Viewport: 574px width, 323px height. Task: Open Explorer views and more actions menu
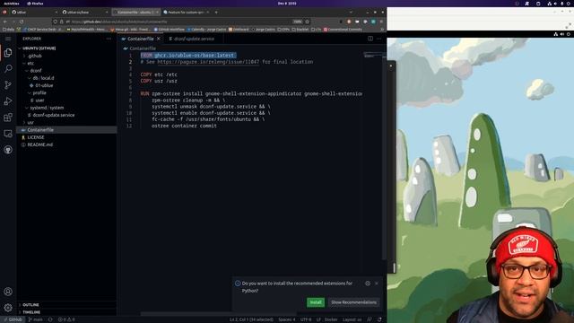coord(109,39)
